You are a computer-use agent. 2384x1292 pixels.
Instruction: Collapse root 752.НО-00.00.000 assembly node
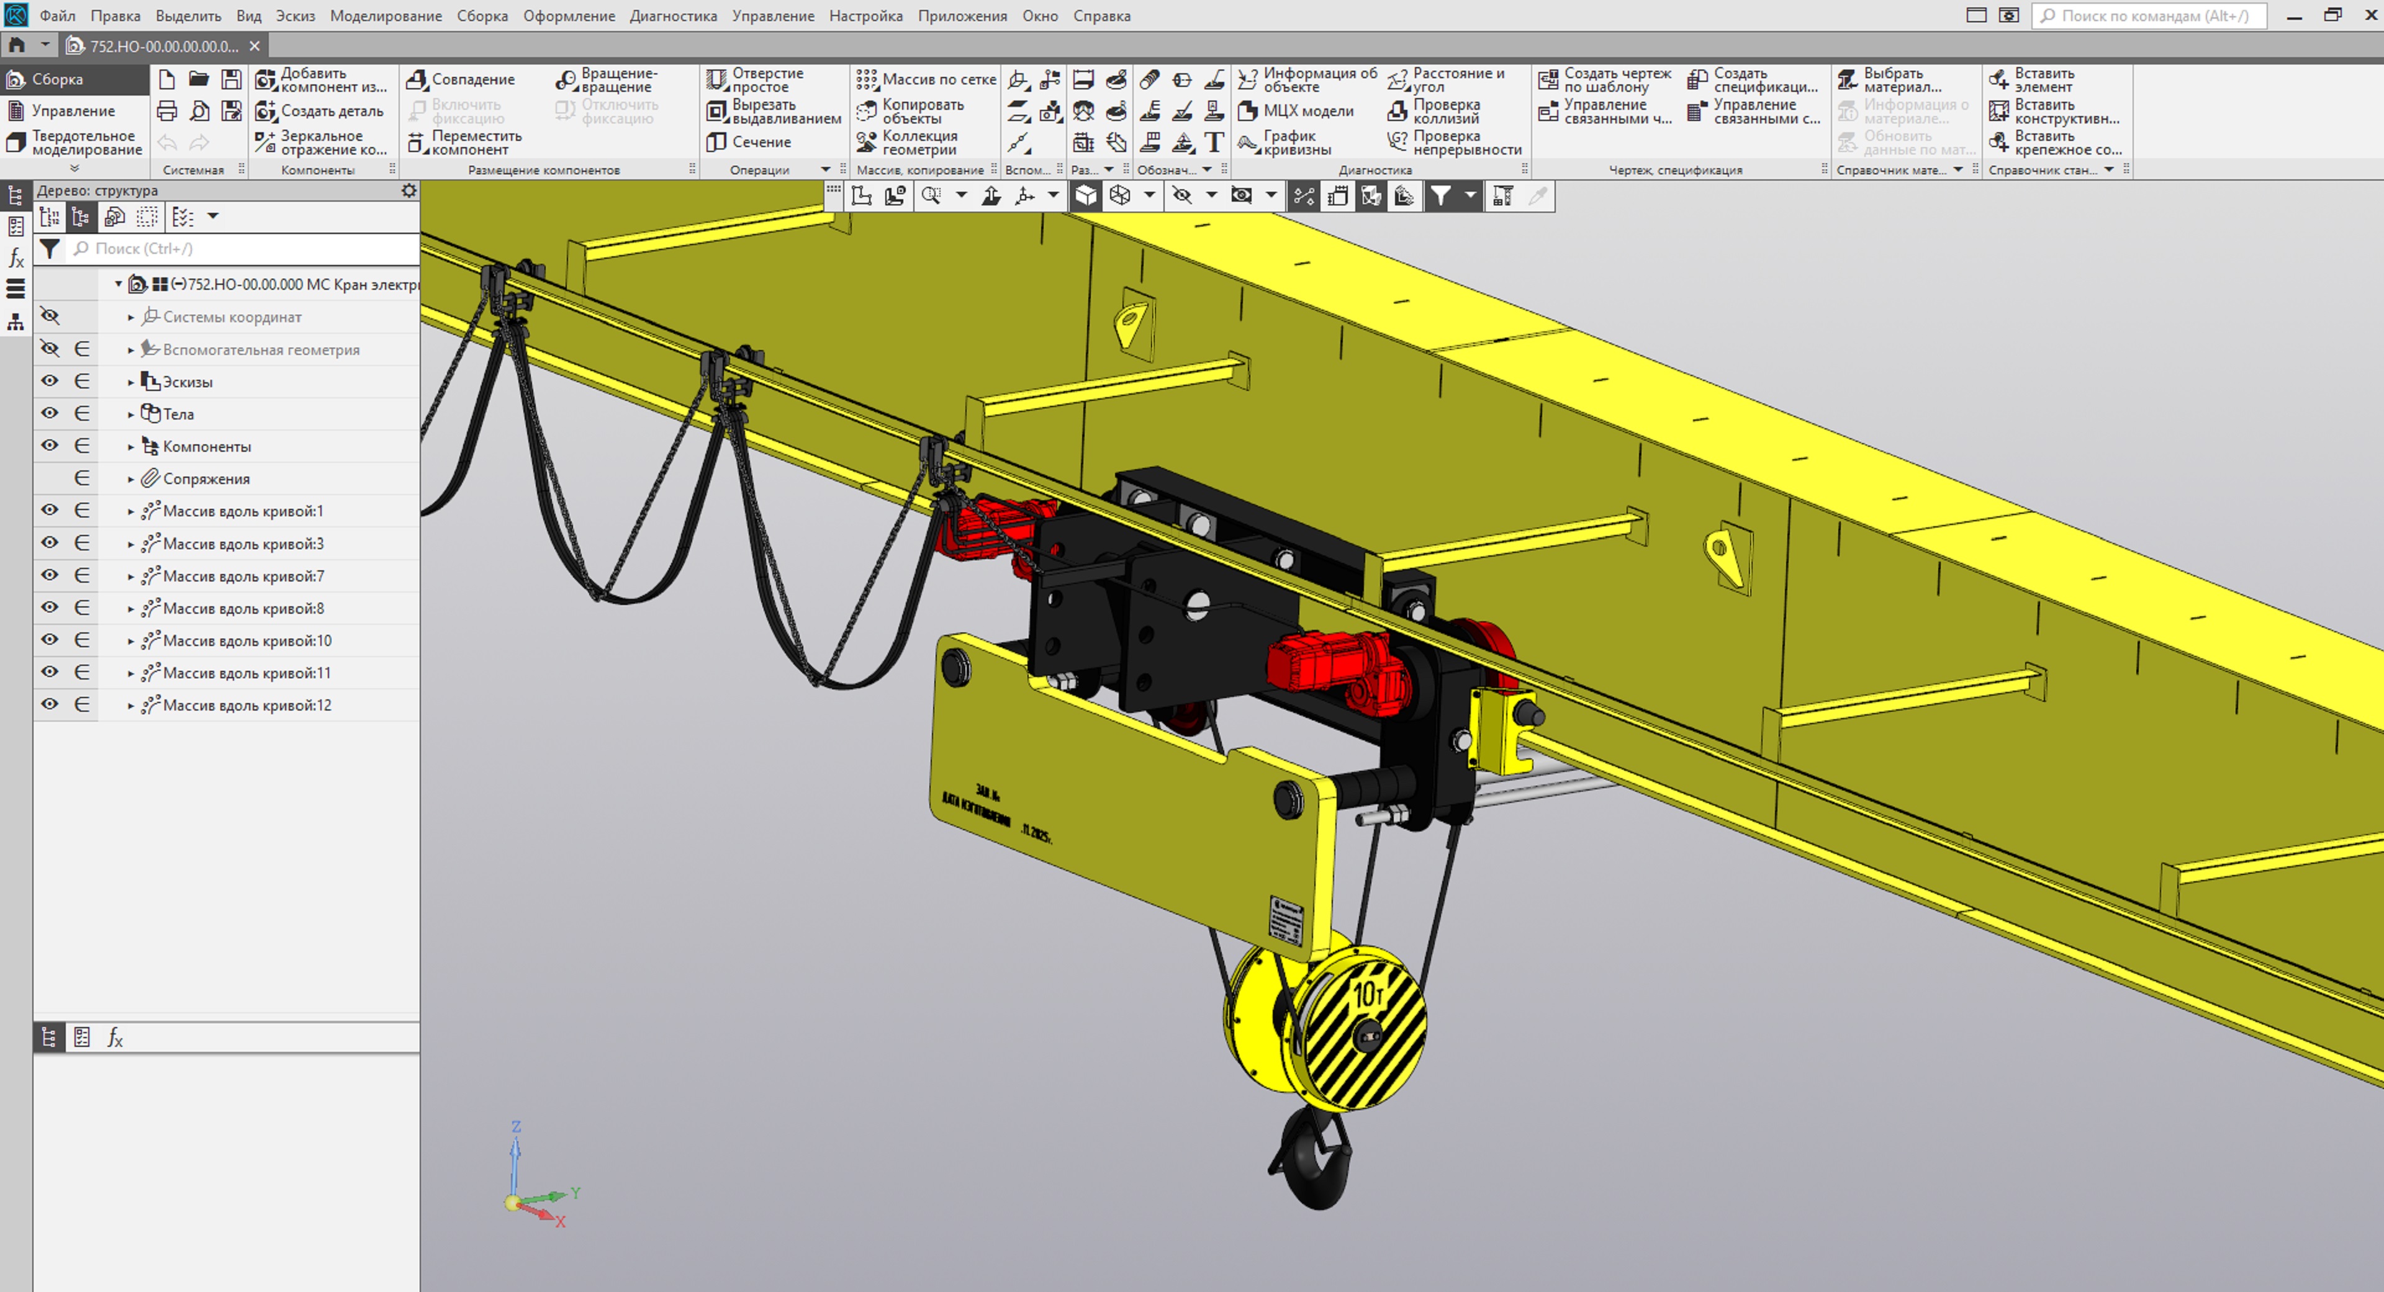pyautogui.click(x=119, y=284)
